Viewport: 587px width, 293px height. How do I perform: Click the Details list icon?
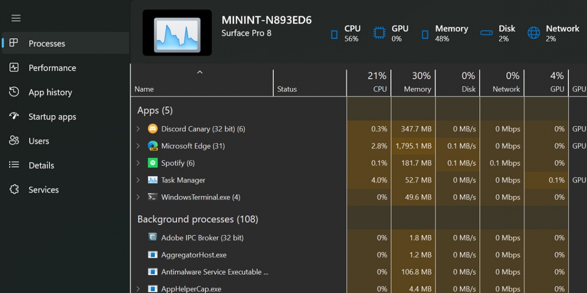coord(14,165)
